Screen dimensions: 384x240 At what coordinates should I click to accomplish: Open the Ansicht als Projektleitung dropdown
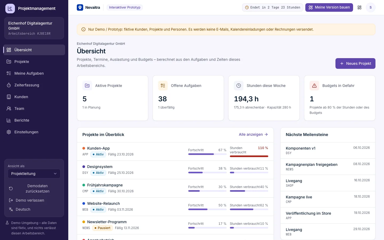(34, 174)
